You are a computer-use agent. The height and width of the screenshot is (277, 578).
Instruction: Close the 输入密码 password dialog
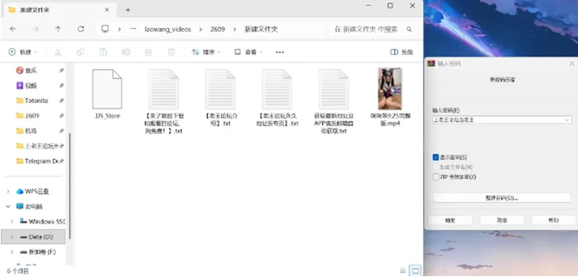(572, 64)
